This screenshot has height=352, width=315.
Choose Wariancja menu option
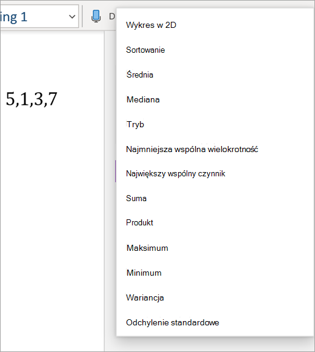(145, 297)
